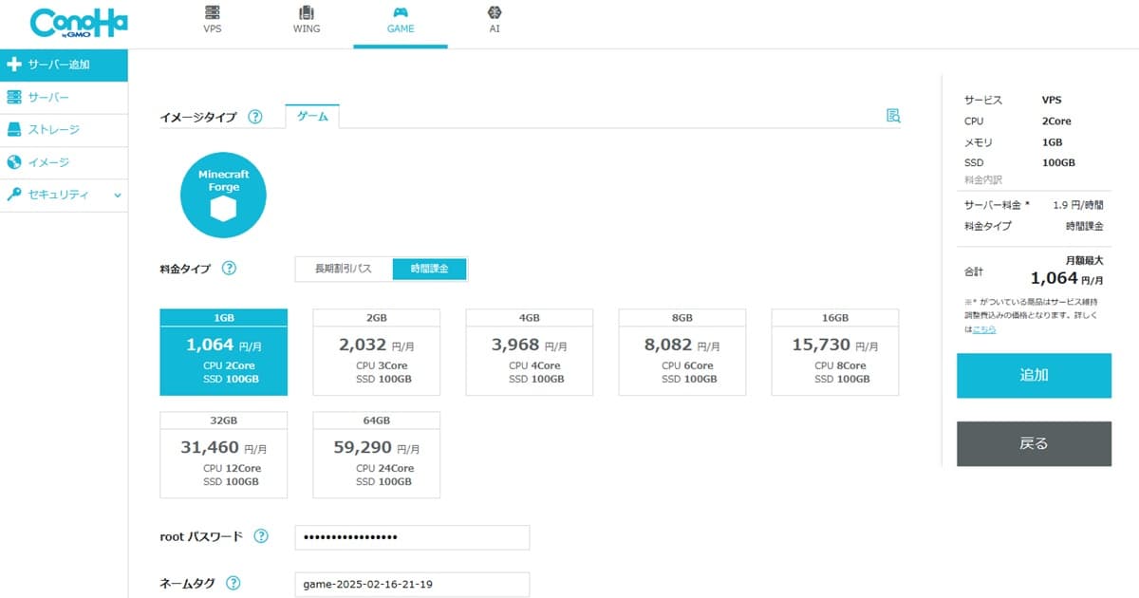Viewport: 1139px width, 598px height.
Task: Open the WING service tab
Action: pos(307,21)
